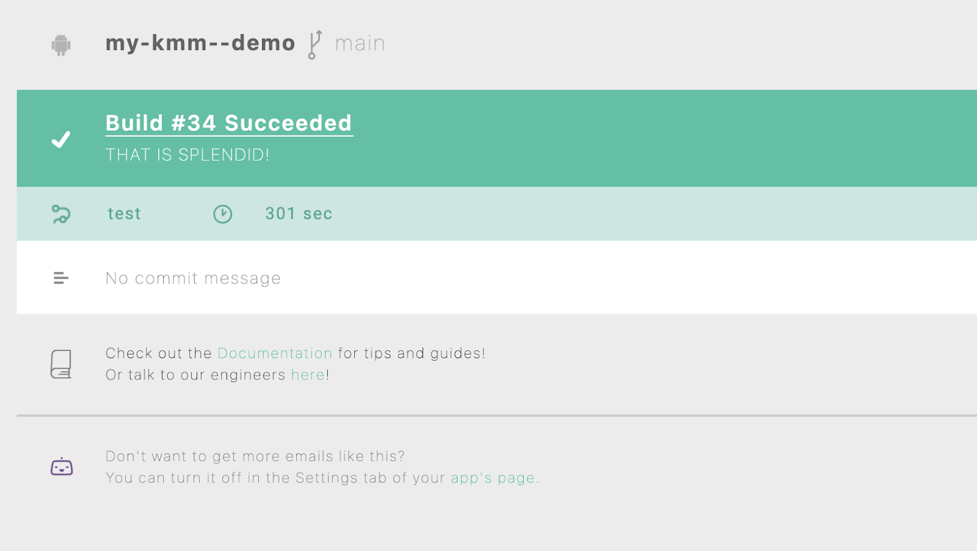Click the white success checkmark icon
The height and width of the screenshot is (551, 977).
[61, 140]
